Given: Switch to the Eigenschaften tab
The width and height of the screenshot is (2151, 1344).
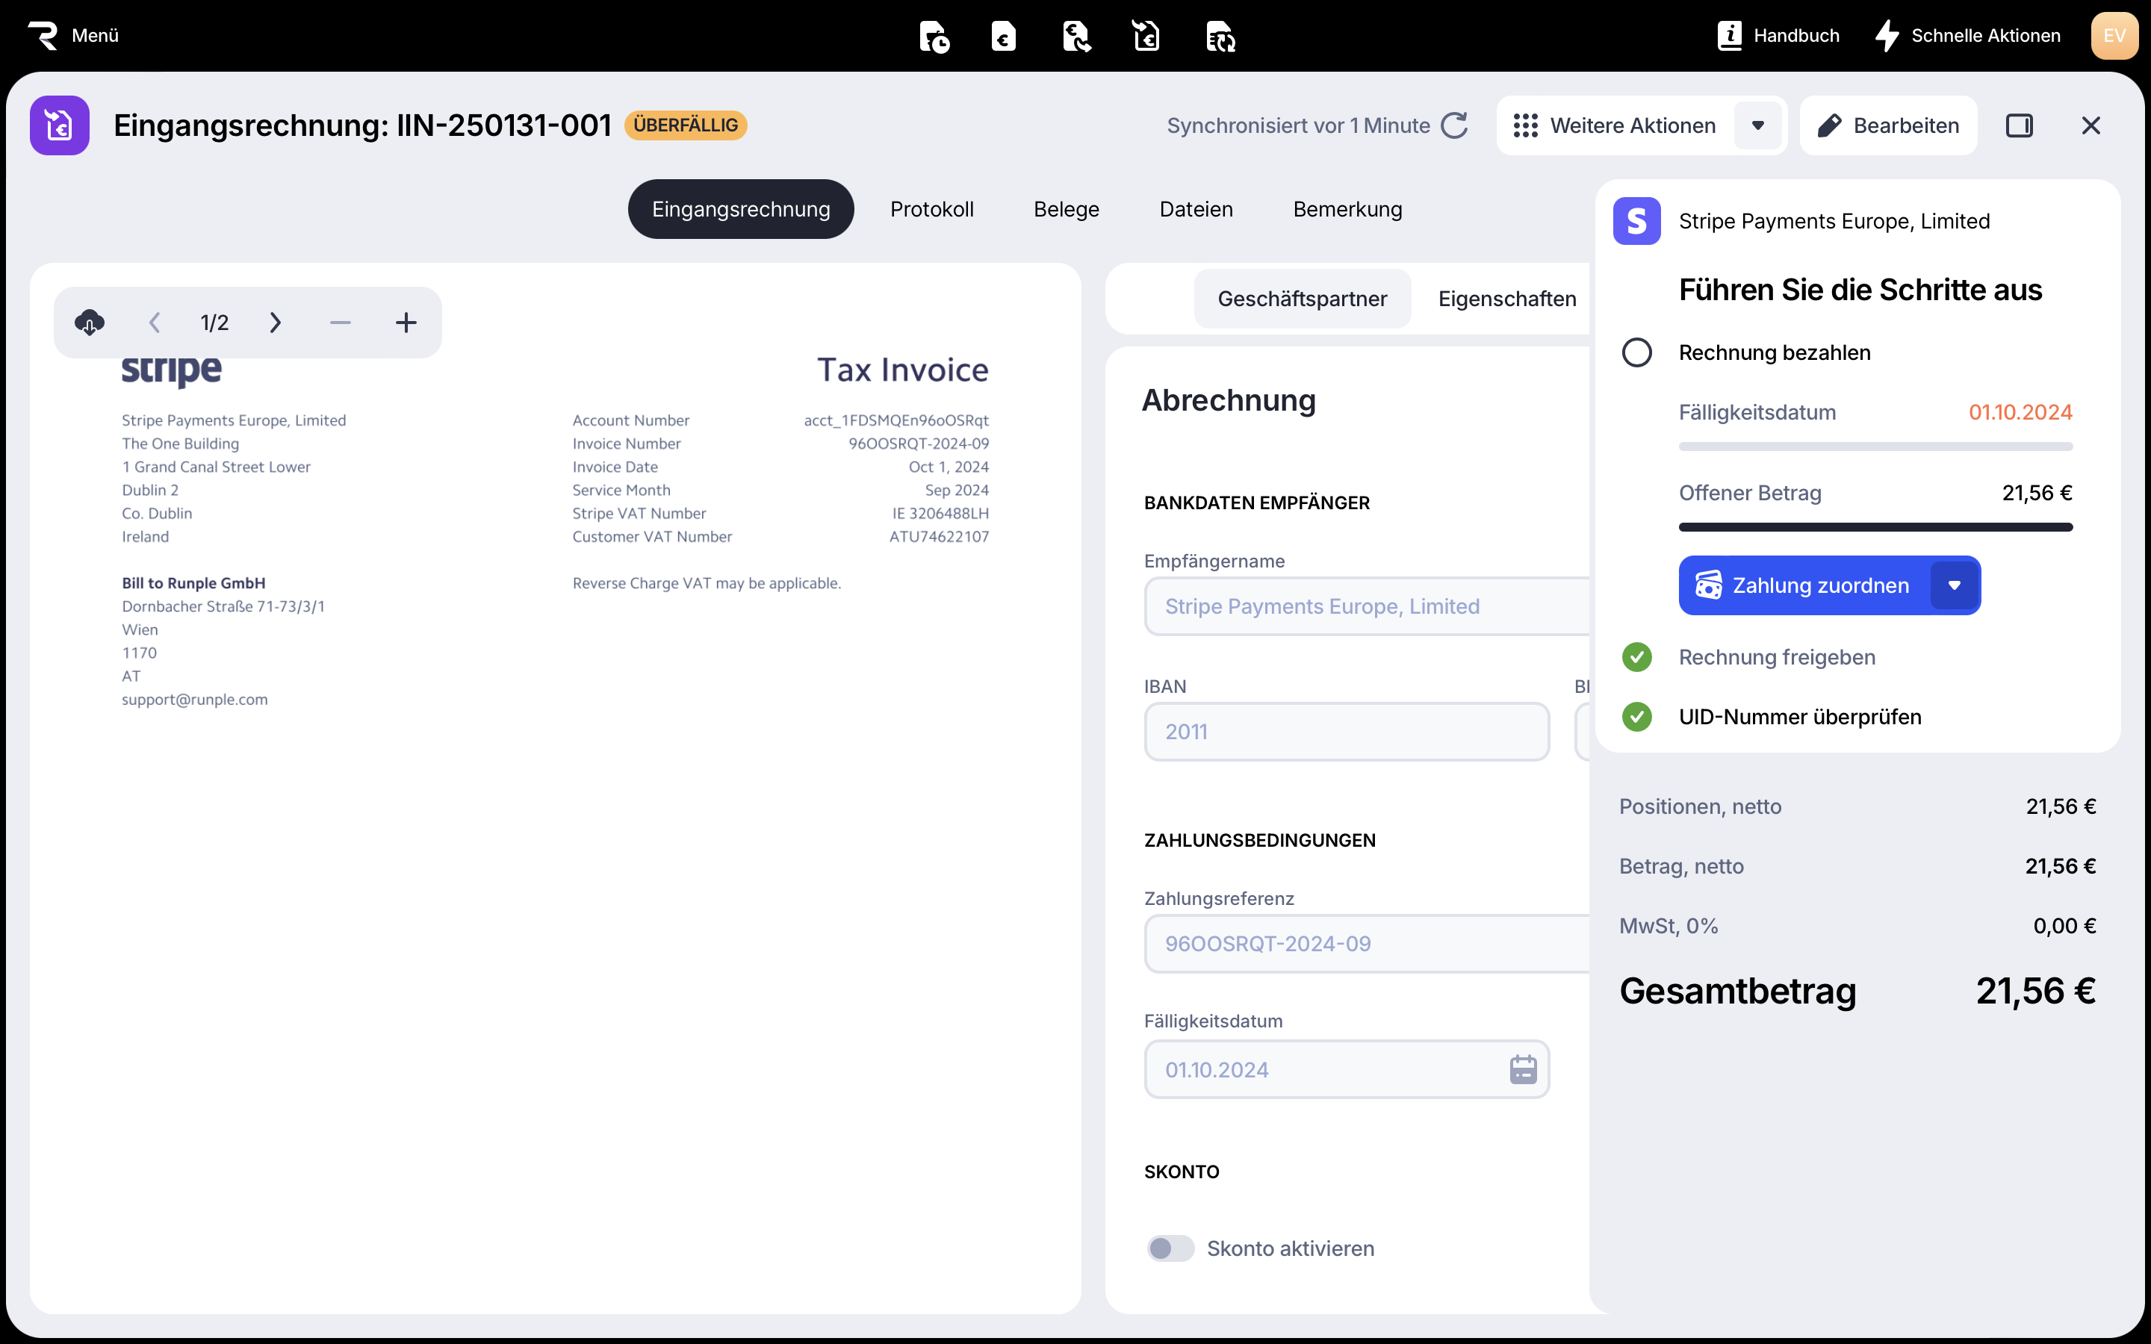Looking at the screenshot, I should click(x=1506, y=299).
